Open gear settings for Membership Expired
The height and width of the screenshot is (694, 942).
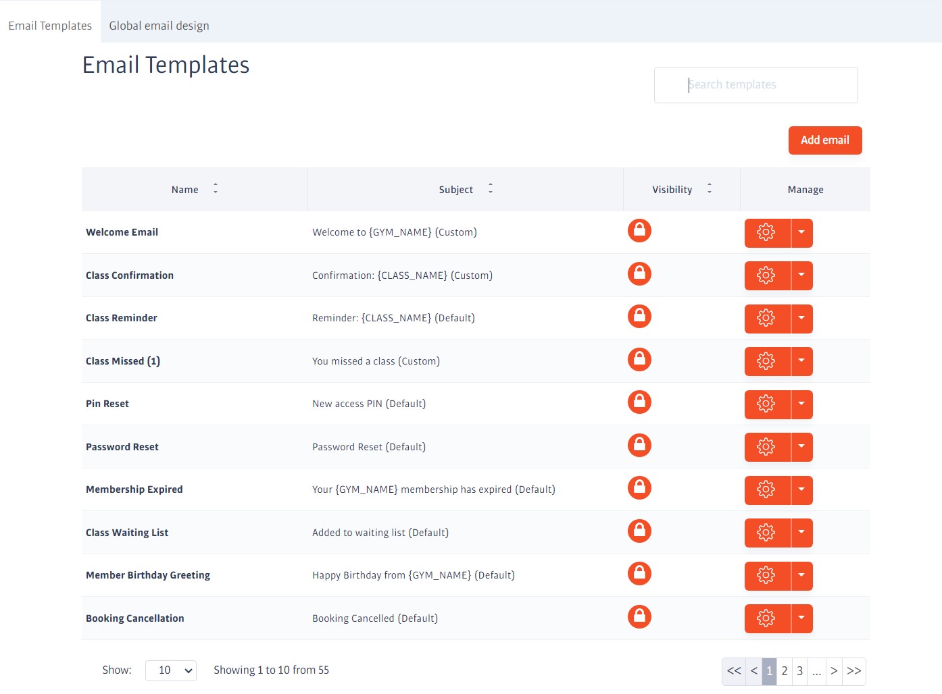(767, 490)
